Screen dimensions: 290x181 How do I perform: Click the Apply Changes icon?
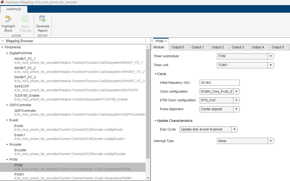click(x=25, y=19)
